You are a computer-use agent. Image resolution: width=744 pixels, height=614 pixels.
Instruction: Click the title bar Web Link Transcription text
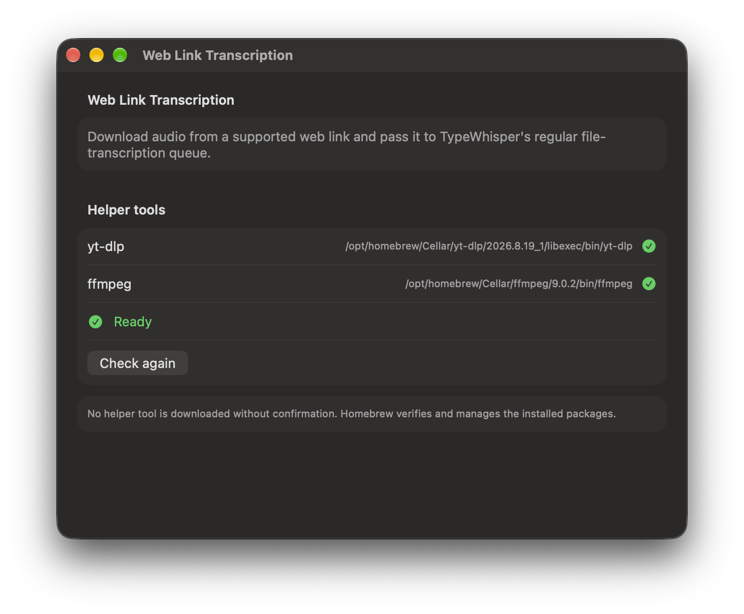pyautogui.click(x=218, y=55)
